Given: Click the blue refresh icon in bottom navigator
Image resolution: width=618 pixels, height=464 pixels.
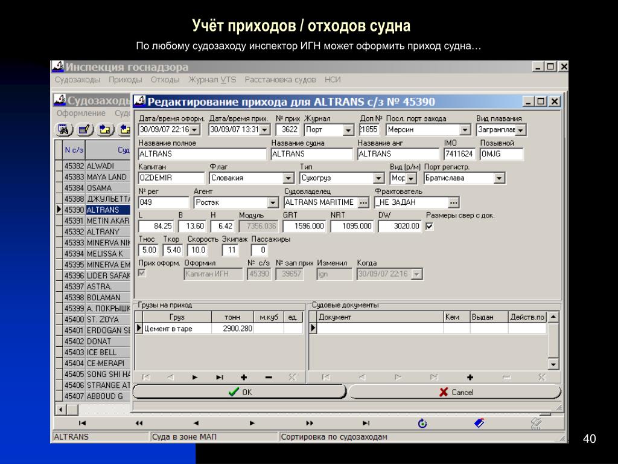Looking at the screenshot, I should pos(422,424).
